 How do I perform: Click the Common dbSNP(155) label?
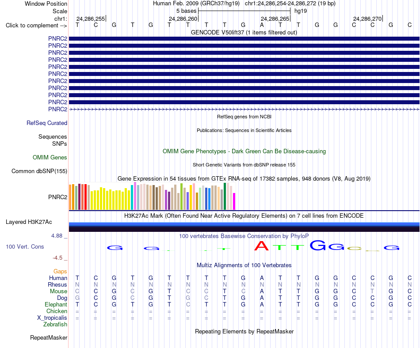(39, 171)
